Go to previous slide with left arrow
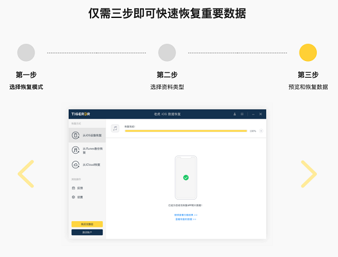This screenshot has width=338, height=257. tap(26, 173)
